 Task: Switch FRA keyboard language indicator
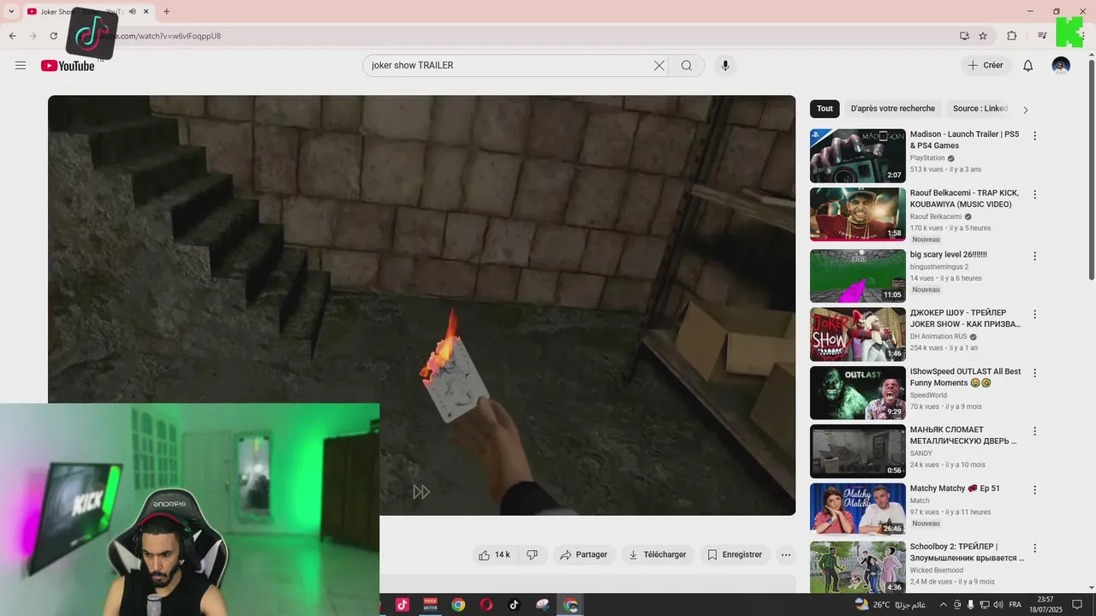coord(1016,604)
